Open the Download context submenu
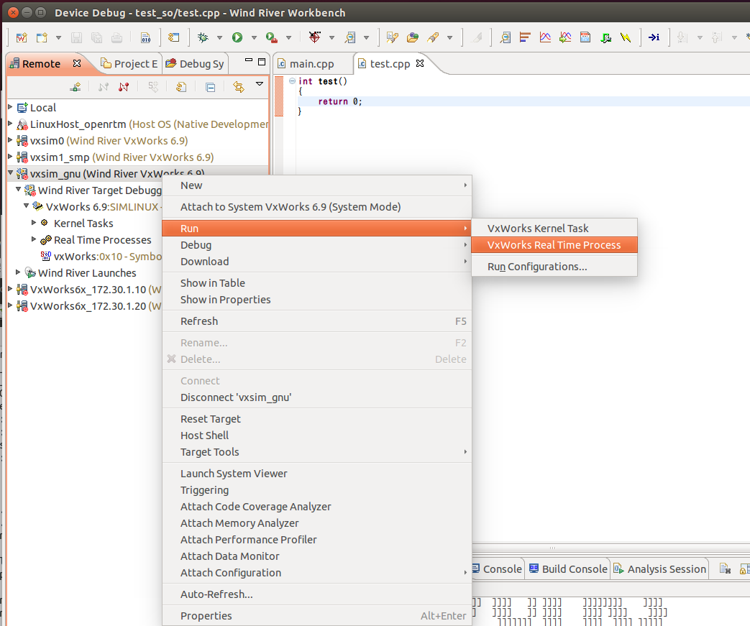Viewport: 750px width, 626px height. coord(317,262)
